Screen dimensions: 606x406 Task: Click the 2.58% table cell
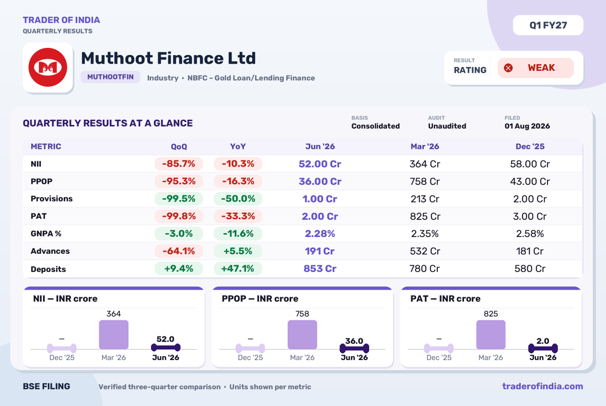530,234
